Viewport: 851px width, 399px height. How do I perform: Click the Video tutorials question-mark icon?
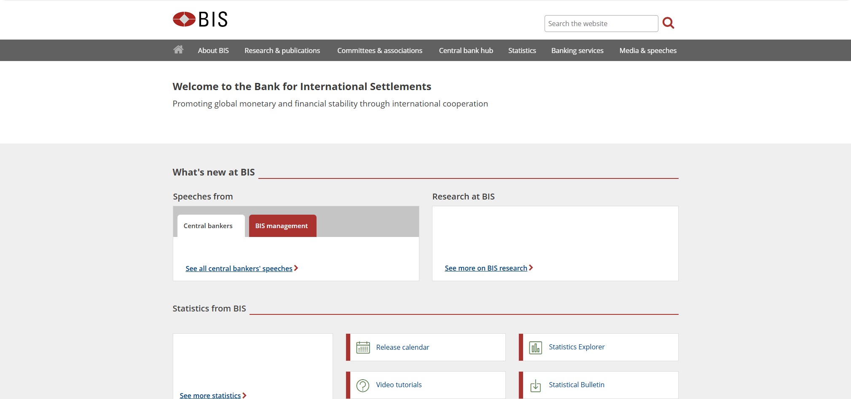pyautogui.click(x=363, y=385)
